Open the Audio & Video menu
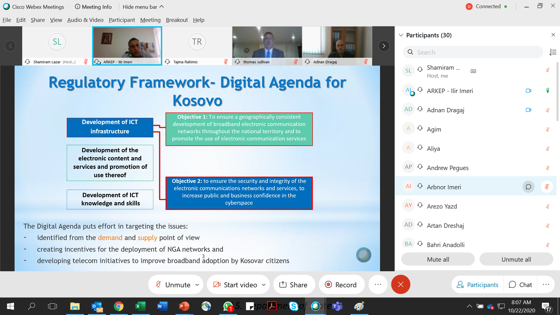 (x=85, y=20)
